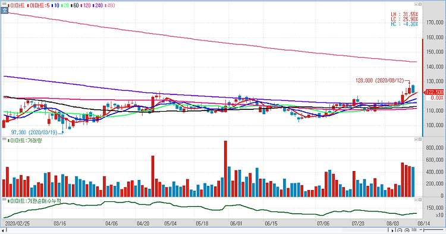Click the 이마트:기관순매수누적 indicator label

coord(34,201)
